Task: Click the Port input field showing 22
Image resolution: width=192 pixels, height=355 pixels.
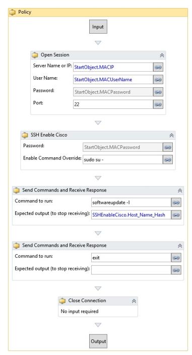Action: click(x=113, y=104)
